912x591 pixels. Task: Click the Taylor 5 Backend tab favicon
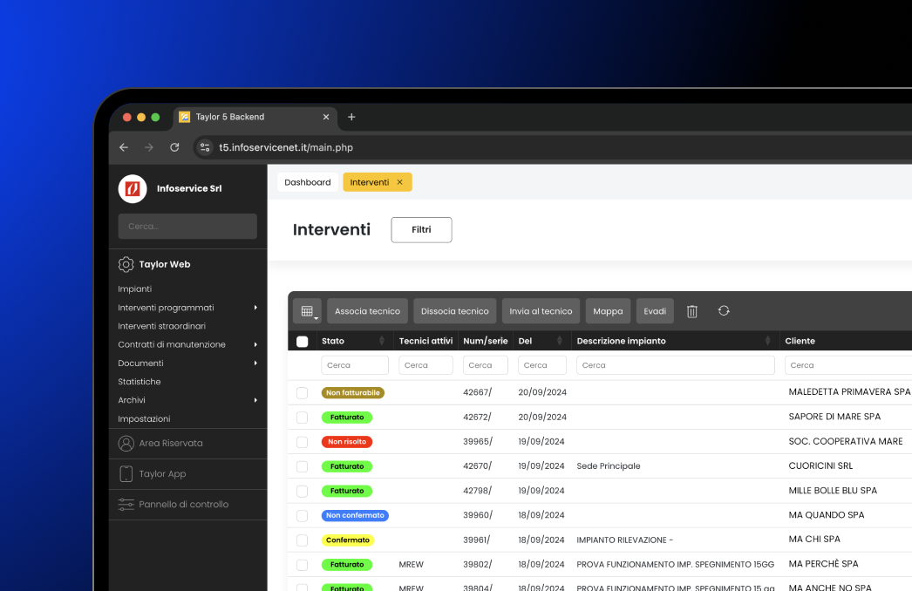[x=184, y=117]
